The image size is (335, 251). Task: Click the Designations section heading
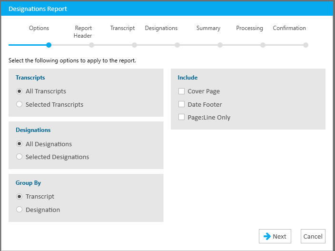pos(33,130)
